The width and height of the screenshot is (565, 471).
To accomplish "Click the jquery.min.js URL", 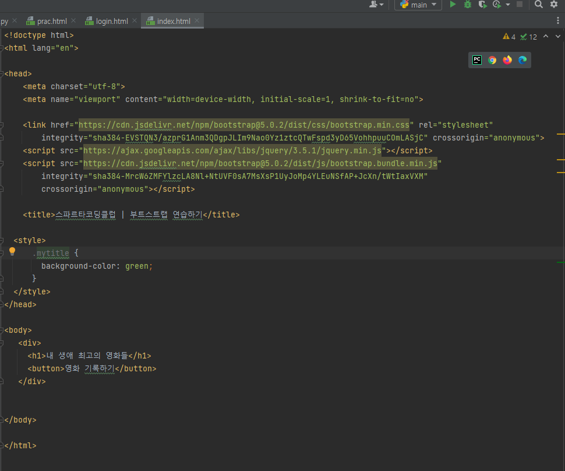I will (x=232, y=150).
